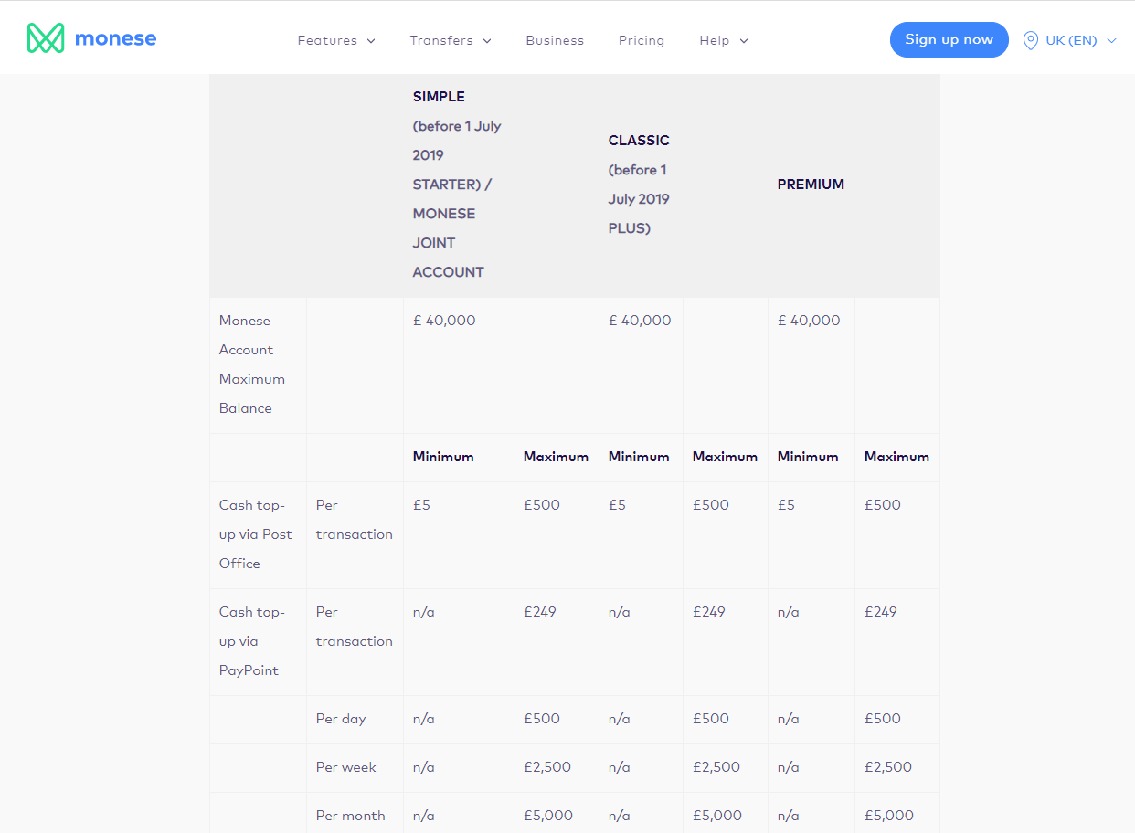
Task: Click the Monese logo icon
Action: click(46, 38)
